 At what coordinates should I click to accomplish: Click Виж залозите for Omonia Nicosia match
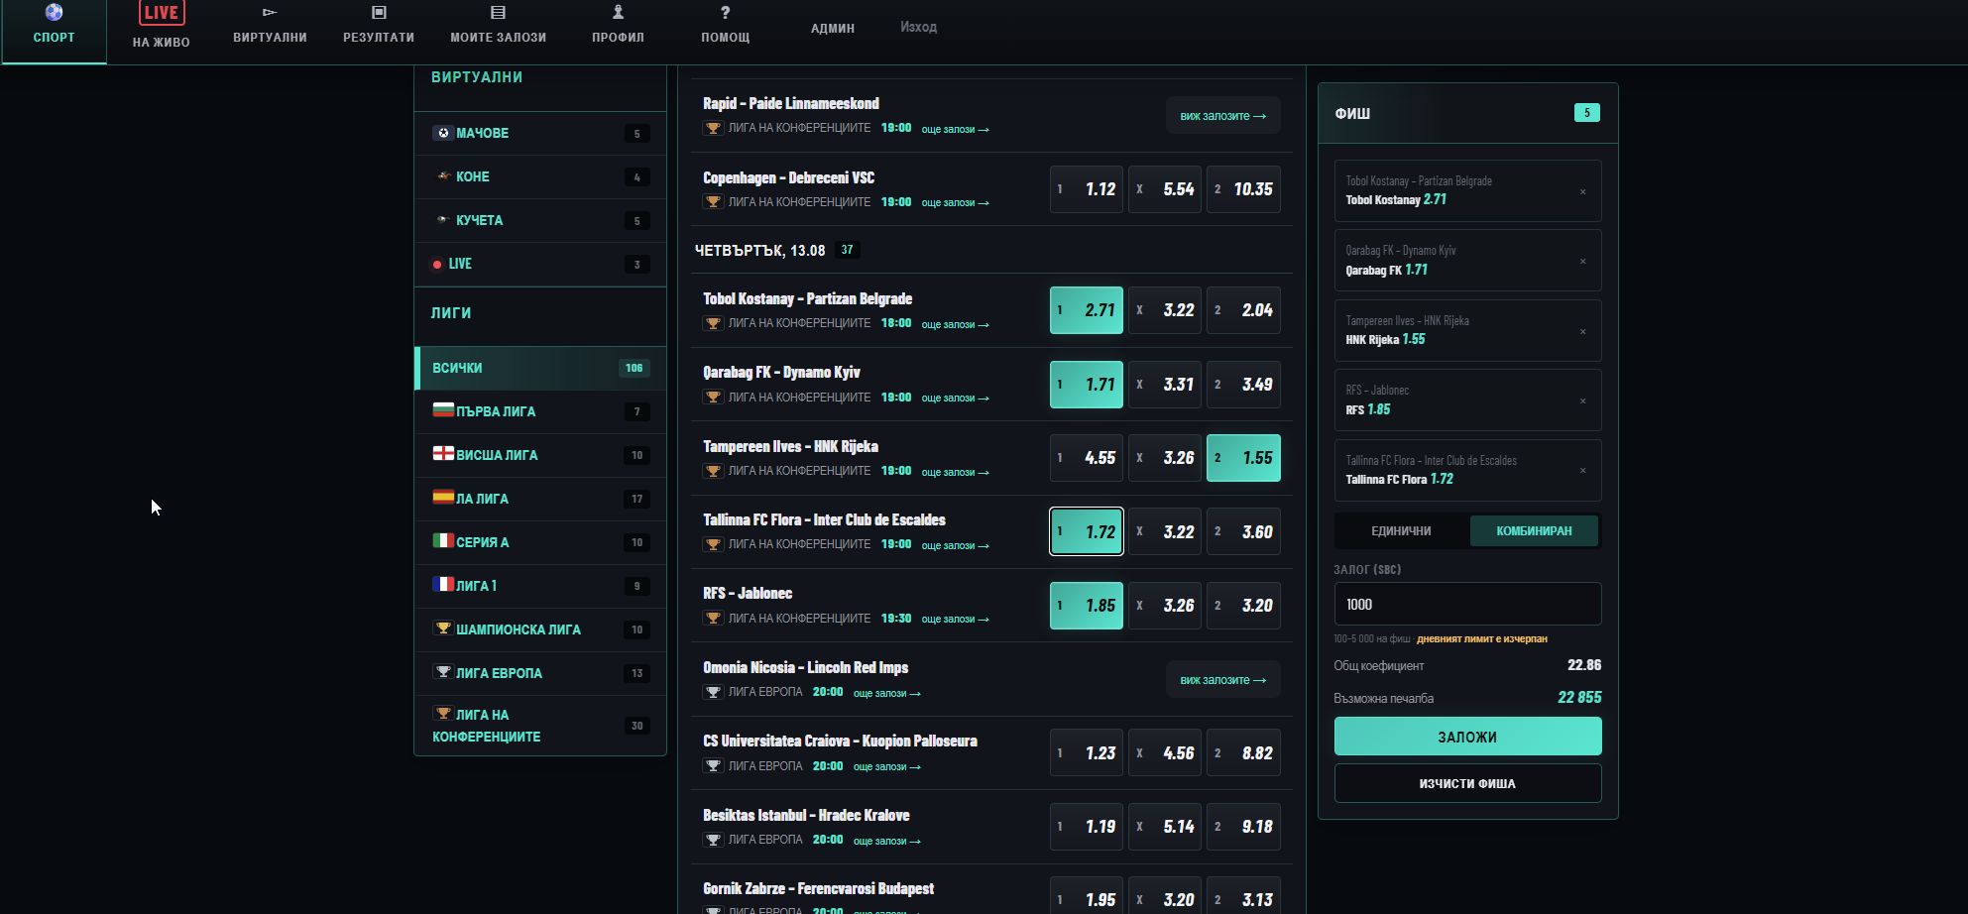[1222, 680]
